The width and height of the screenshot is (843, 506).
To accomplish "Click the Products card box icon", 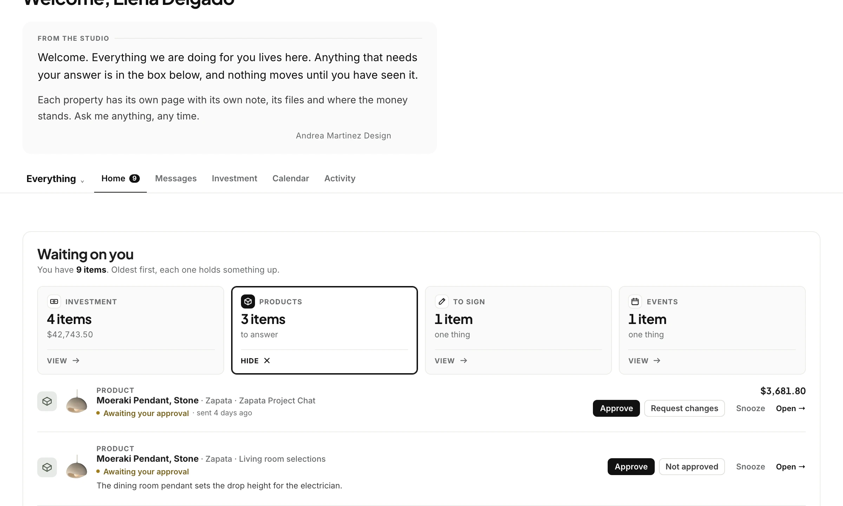I will 248,301.
